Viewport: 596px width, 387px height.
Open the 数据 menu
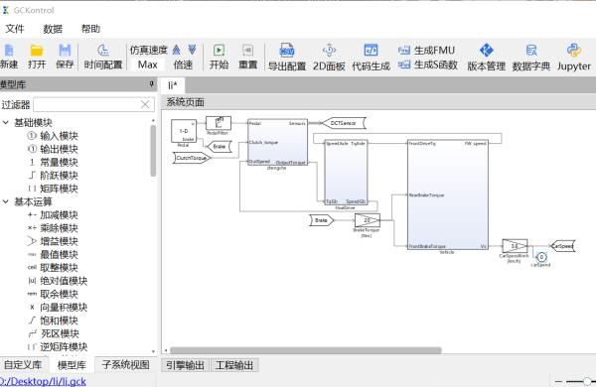[x=53, y=29]
